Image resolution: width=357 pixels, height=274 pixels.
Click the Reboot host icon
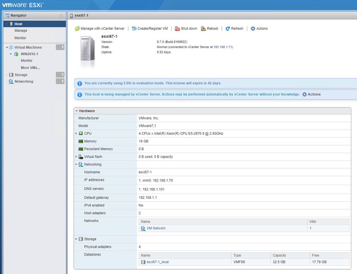[x=204, y=28]
